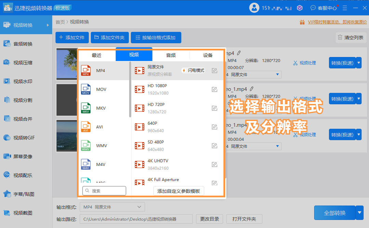Click 清空列表 to clear the list
Screen dimensions: 369x228
pos(351,37)
